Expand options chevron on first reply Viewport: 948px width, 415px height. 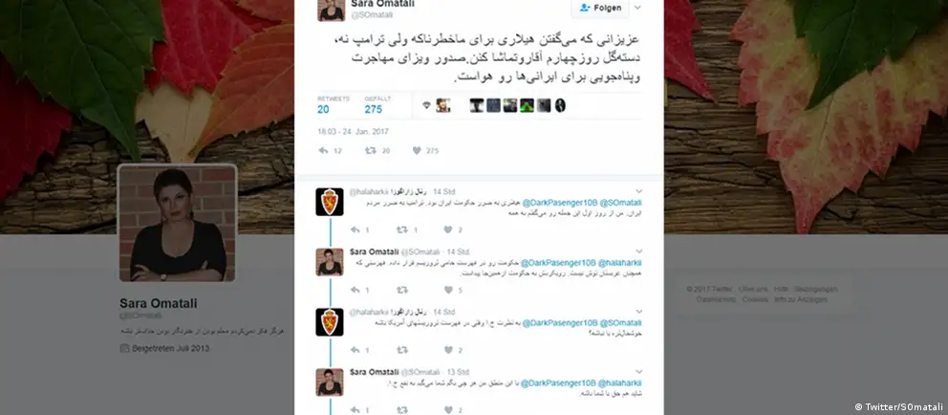tap(638, 191)
